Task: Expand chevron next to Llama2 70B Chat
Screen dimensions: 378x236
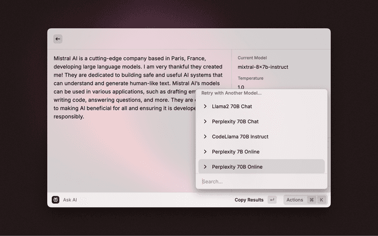Action: pos(205,106)
